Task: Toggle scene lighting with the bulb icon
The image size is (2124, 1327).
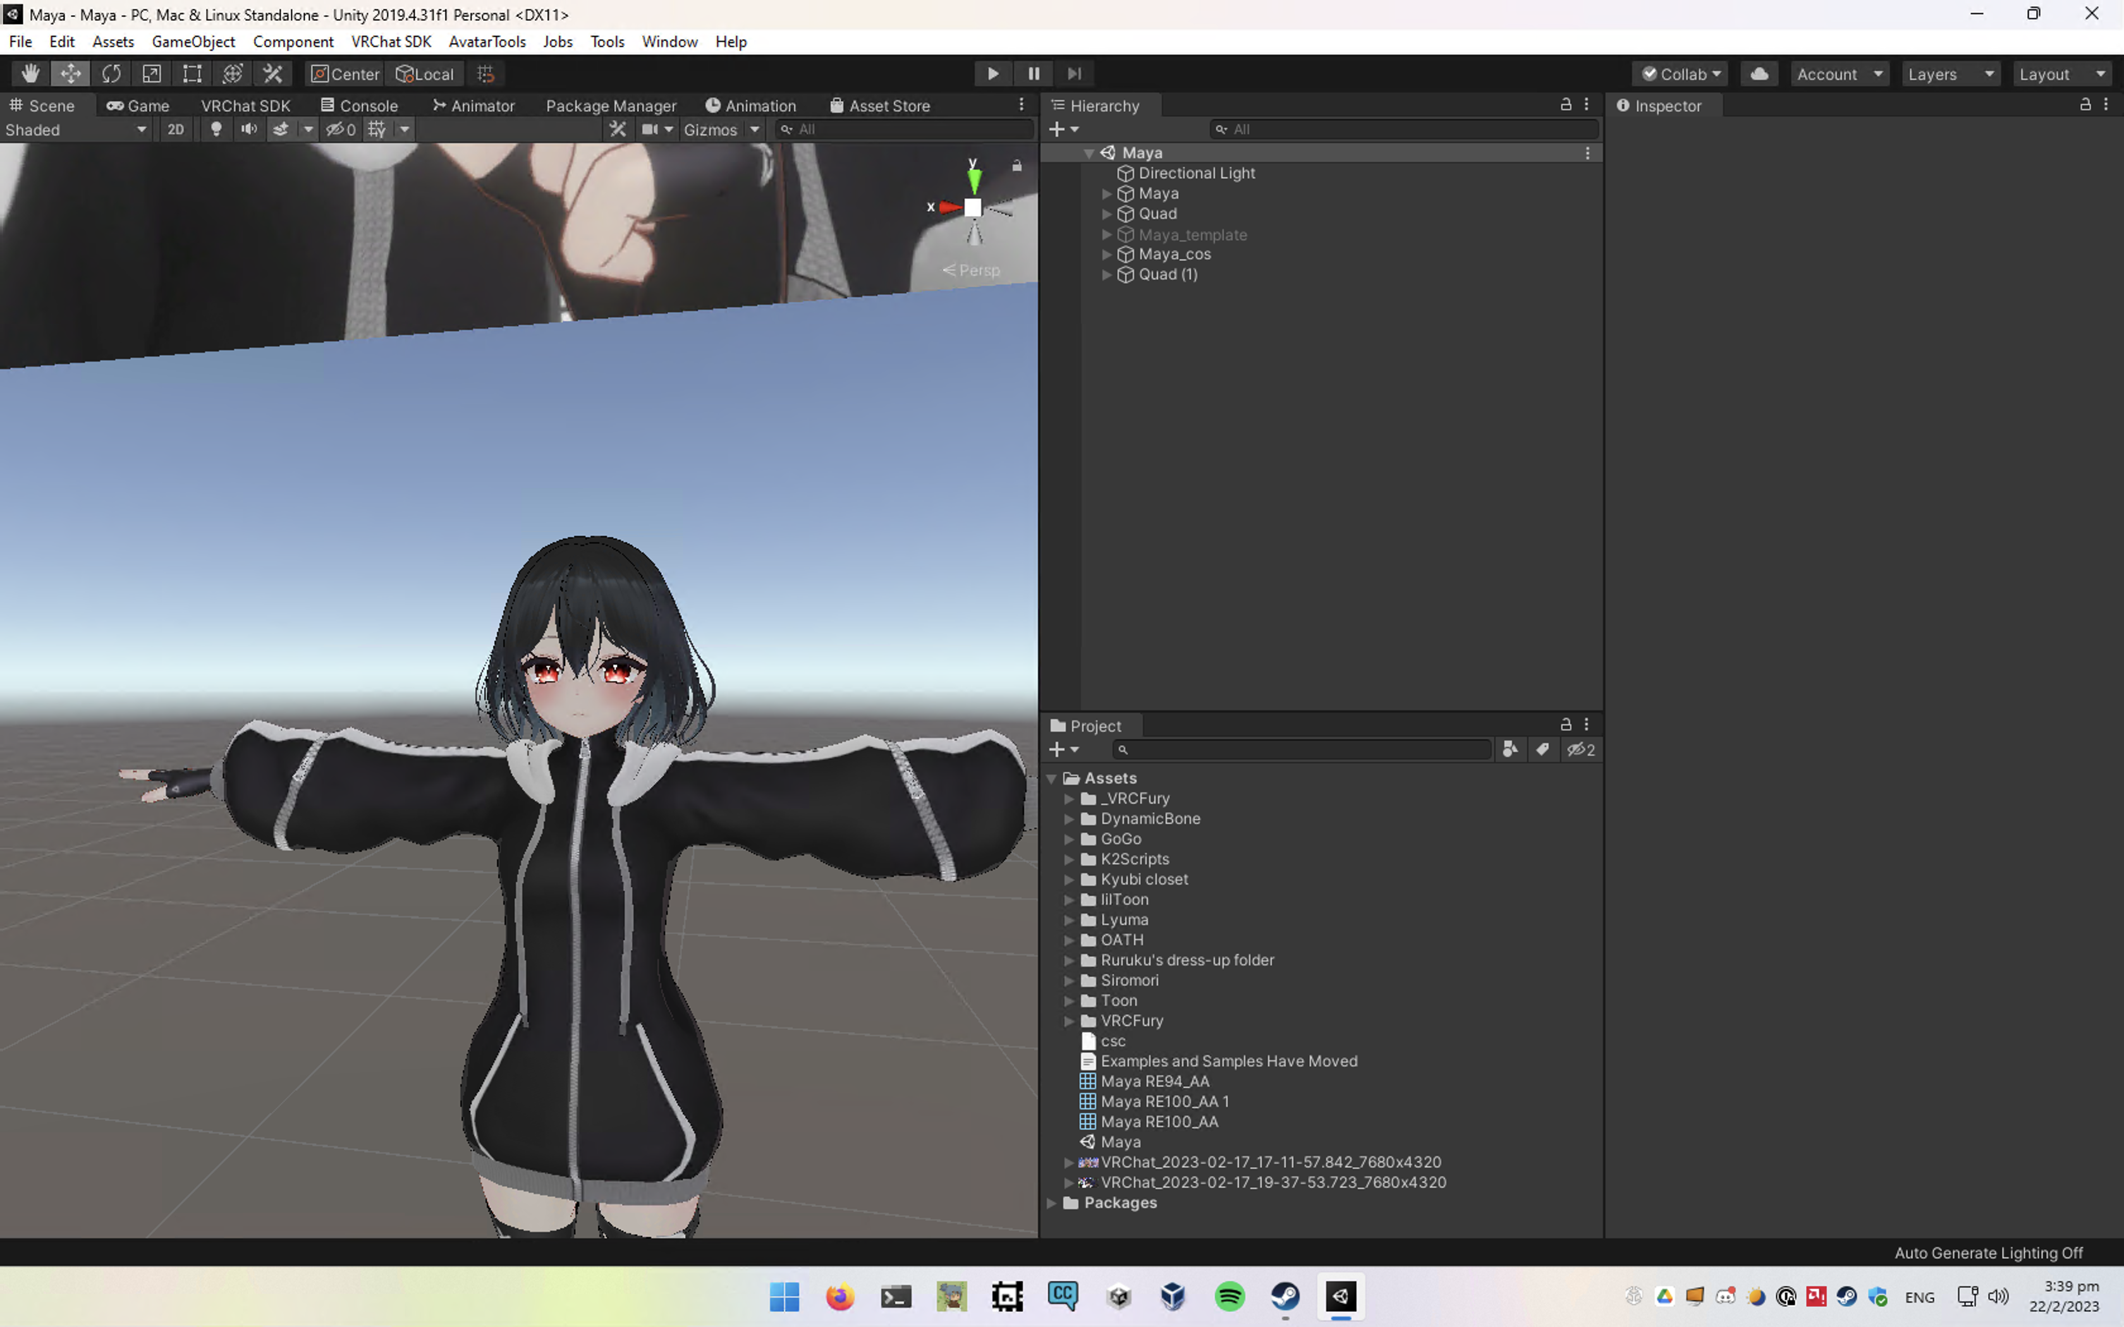Action: click(x=216, y=129)
